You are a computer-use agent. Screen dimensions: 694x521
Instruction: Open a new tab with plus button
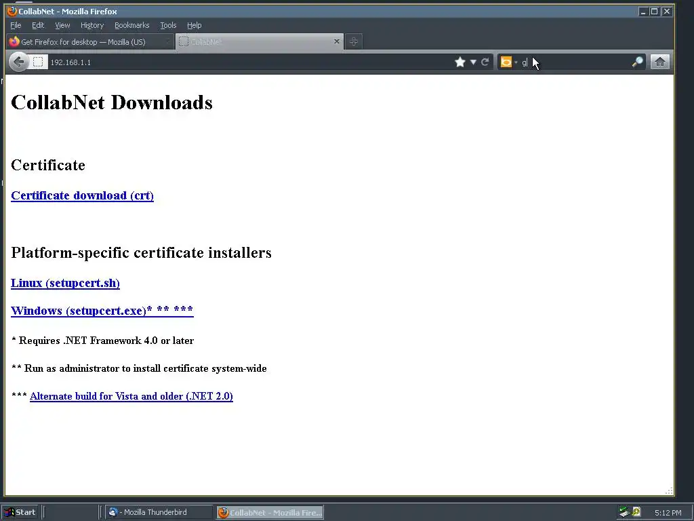point(353,41)
